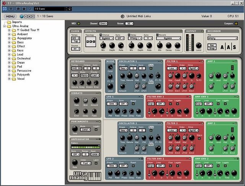Image resolution: width=245 pixels, height=186 pixels.
Task: Open the recorder File dropdown
Action: [x=223, y=38]
